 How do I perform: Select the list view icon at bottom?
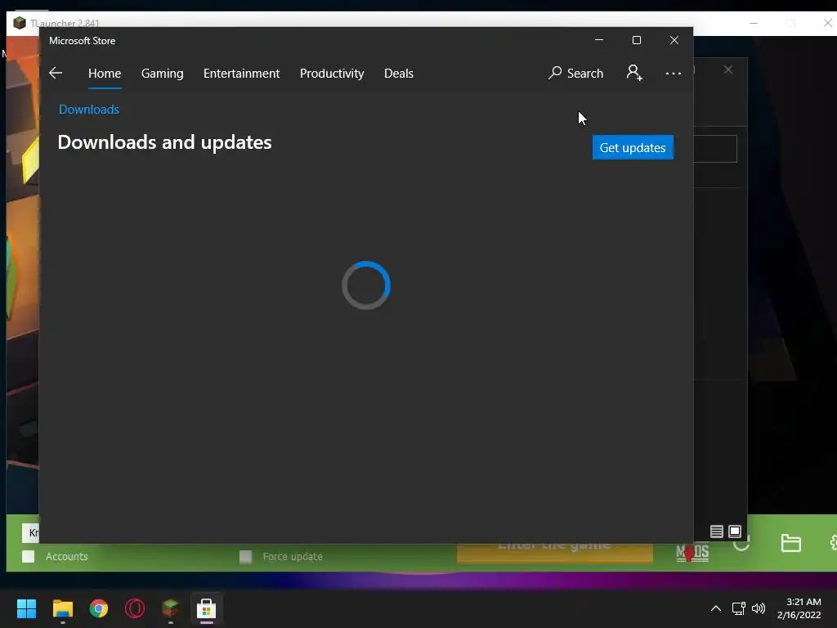pos(716,532)
